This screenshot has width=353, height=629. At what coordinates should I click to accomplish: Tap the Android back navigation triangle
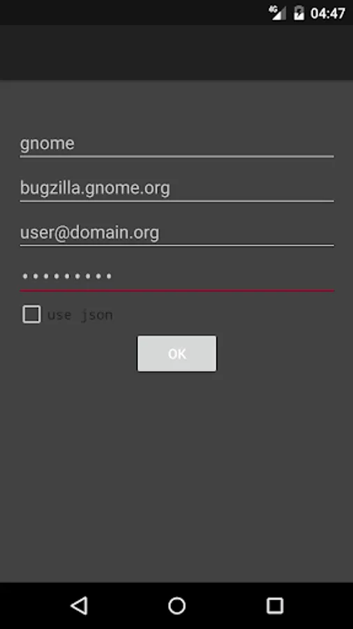click(x=80, y=605)
